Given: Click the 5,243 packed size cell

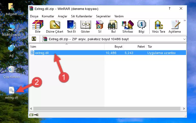Looking at the screenshot, I should point(129,53).
